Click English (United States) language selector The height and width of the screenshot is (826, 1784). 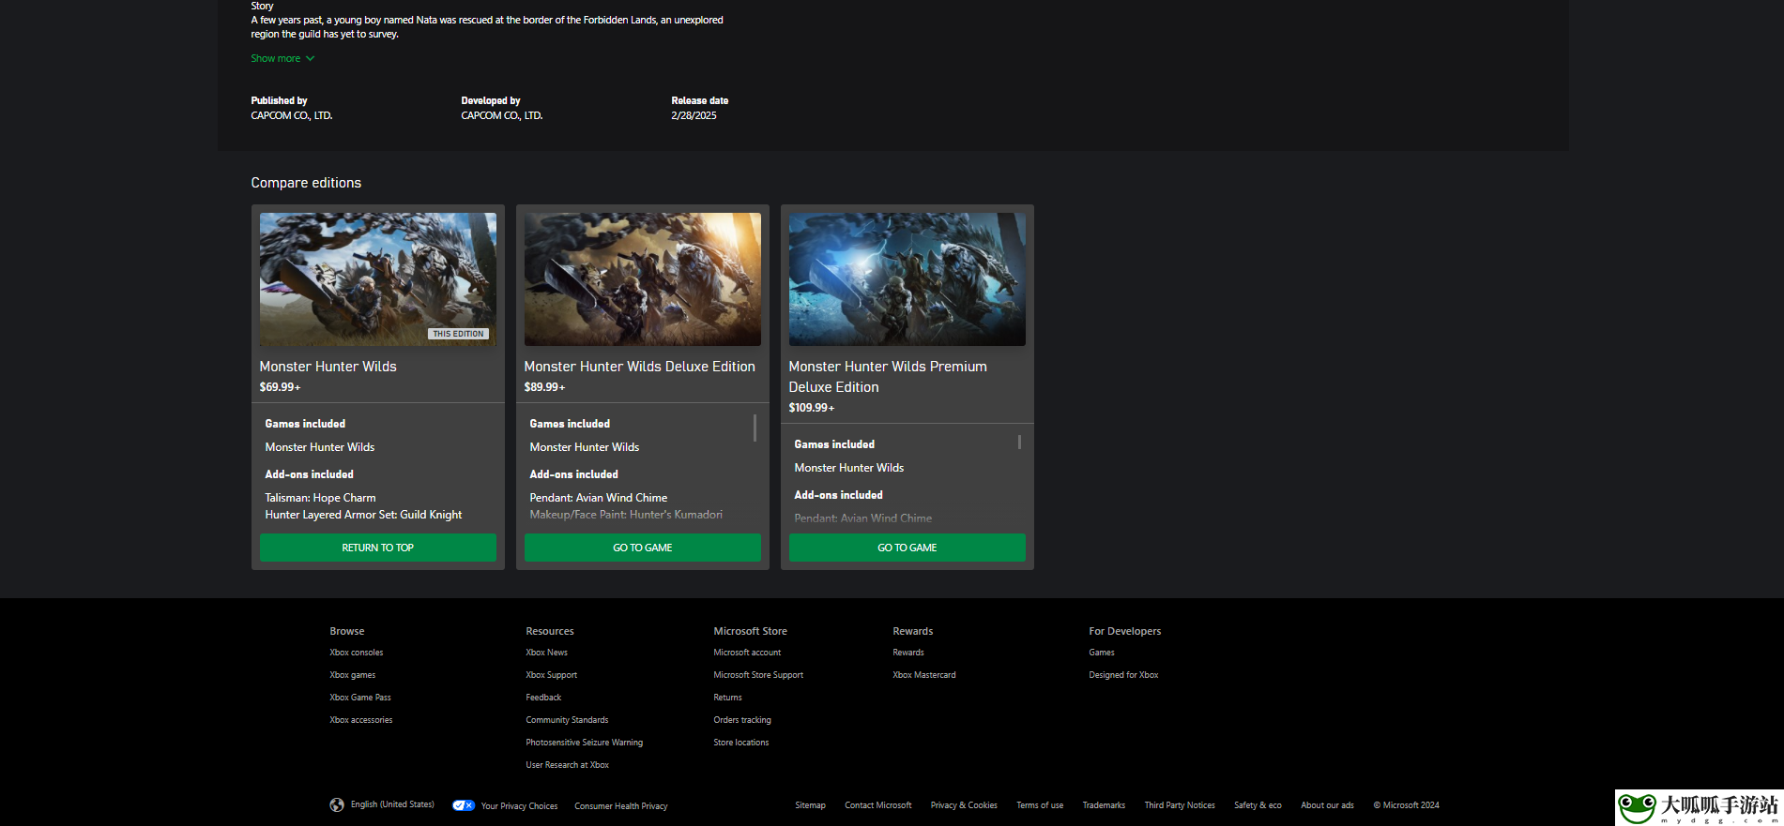point(392,804)
